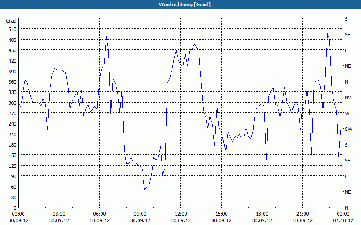Click the SE compass label beside the 480 gridline
This screenshot has width=361, height=225.
tap(347, 35)
